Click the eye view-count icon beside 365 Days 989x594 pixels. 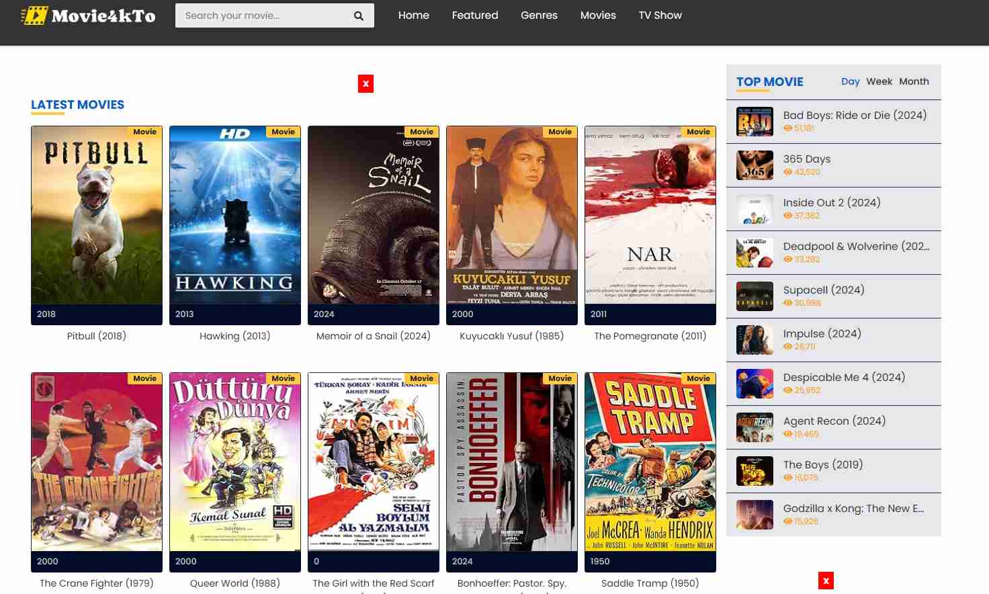787,172
